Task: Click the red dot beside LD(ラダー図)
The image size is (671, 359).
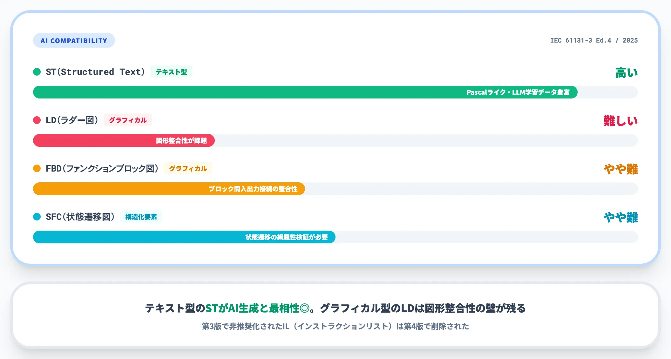Action: [37, 120]
